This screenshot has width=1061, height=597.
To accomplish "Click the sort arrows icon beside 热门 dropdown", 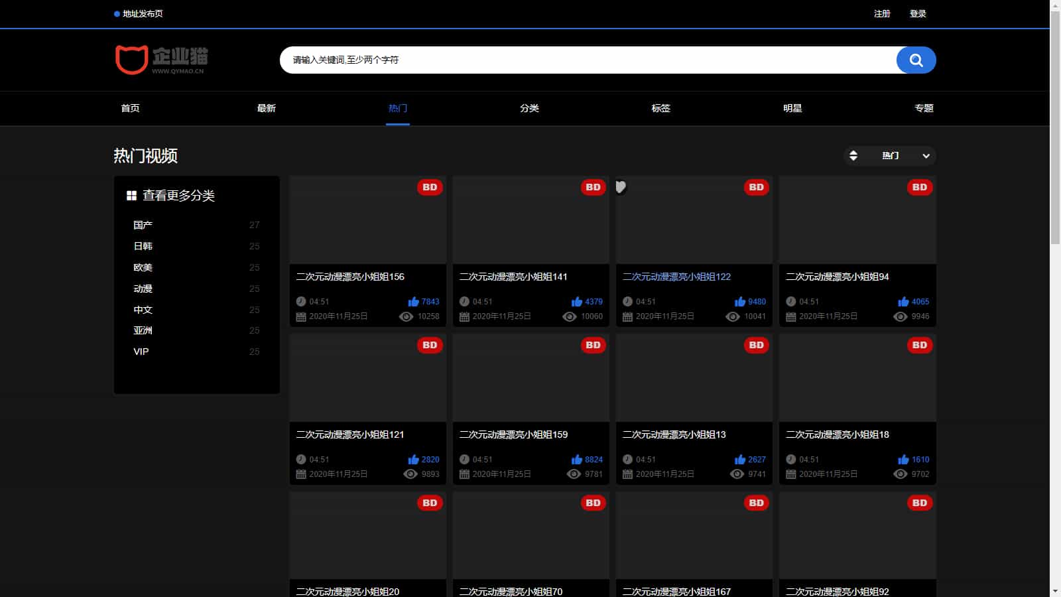I will [x=853, y=156].
